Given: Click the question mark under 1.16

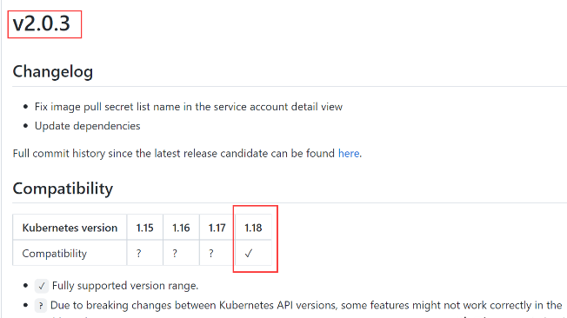Looking at the screenshot, I should pyautogui.click(x=175, y=254).
